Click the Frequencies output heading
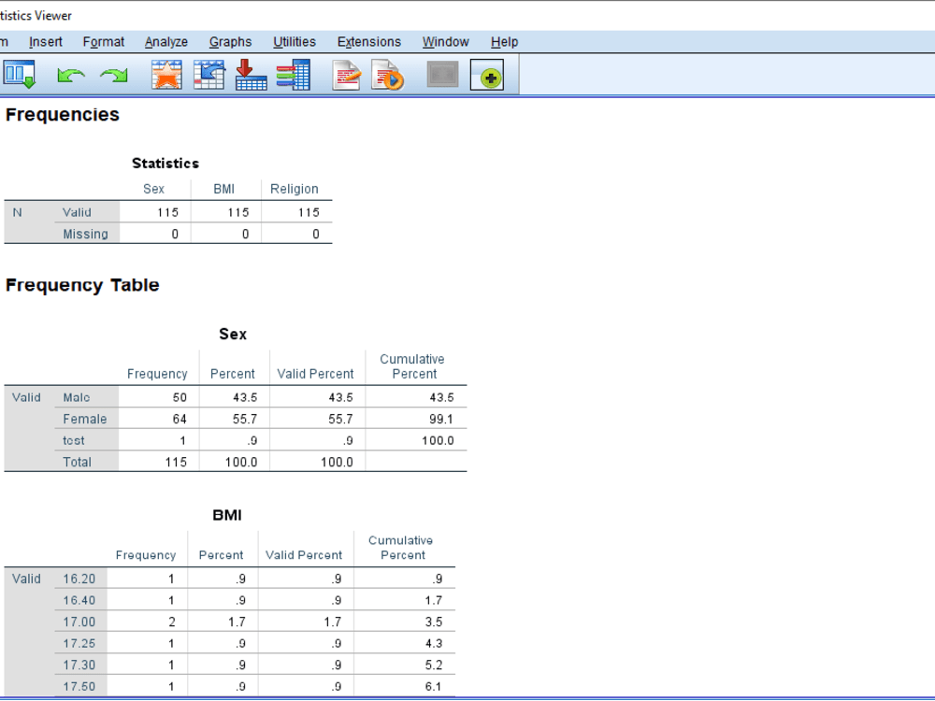This screenshot has height=701, width=935. tap(63, 114)
